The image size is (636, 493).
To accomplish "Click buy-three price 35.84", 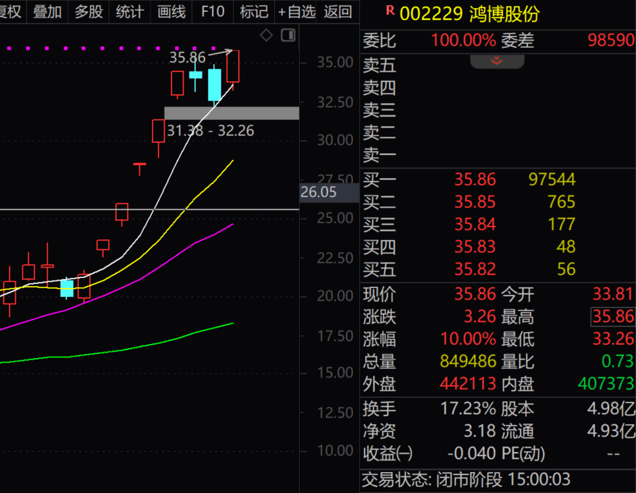I will coord(475,225).
